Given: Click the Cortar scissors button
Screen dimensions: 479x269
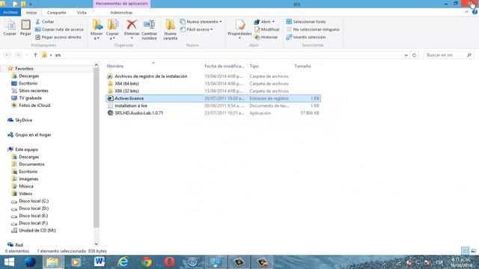Looking at the screenshot, I should pyautogui.click(x=45, y=22).
